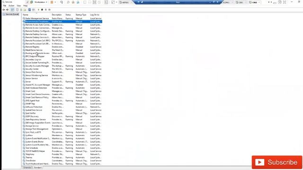This screenshot has height=170, width=303.
Task: Click VMware take snapshot clock icon
Action: pos(68,2)
